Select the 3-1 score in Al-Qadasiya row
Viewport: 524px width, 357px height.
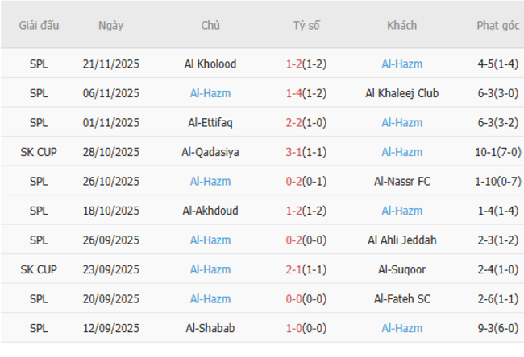click(293, 152)
